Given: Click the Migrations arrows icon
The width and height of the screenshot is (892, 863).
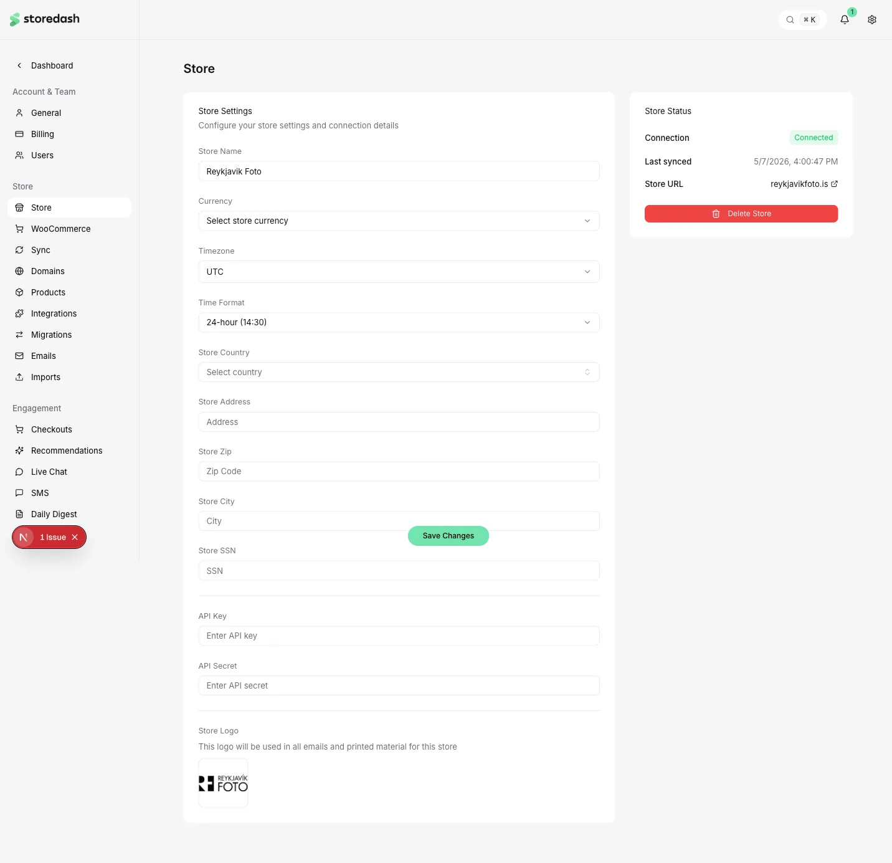Looking at the screenshot, I should [19, 335].
